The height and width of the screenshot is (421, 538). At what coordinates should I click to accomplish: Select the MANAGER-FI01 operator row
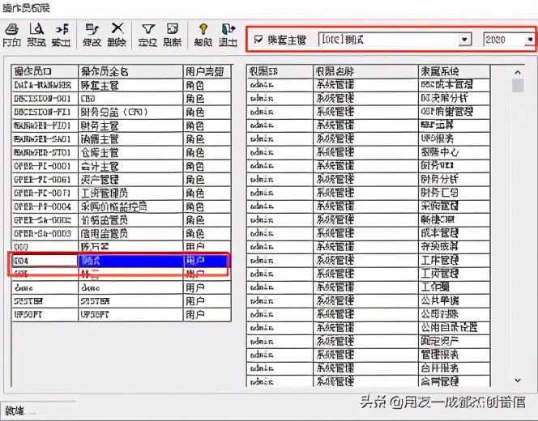coord(122,125)
